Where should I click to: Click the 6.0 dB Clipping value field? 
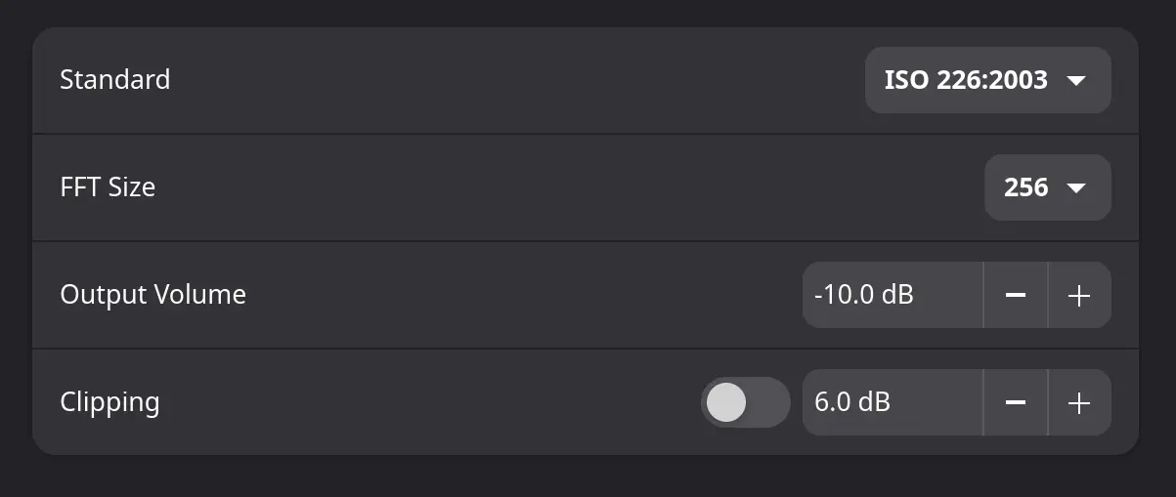890,402
